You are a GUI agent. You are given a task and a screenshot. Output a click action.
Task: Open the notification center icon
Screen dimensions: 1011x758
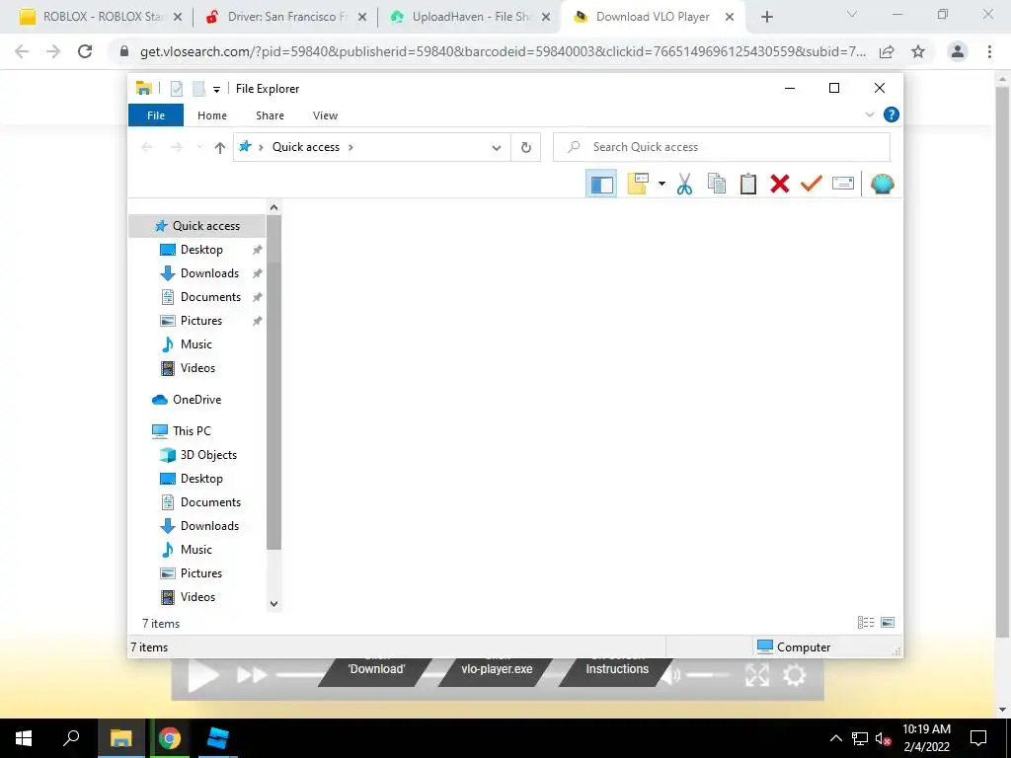click(x=978, y=738)
